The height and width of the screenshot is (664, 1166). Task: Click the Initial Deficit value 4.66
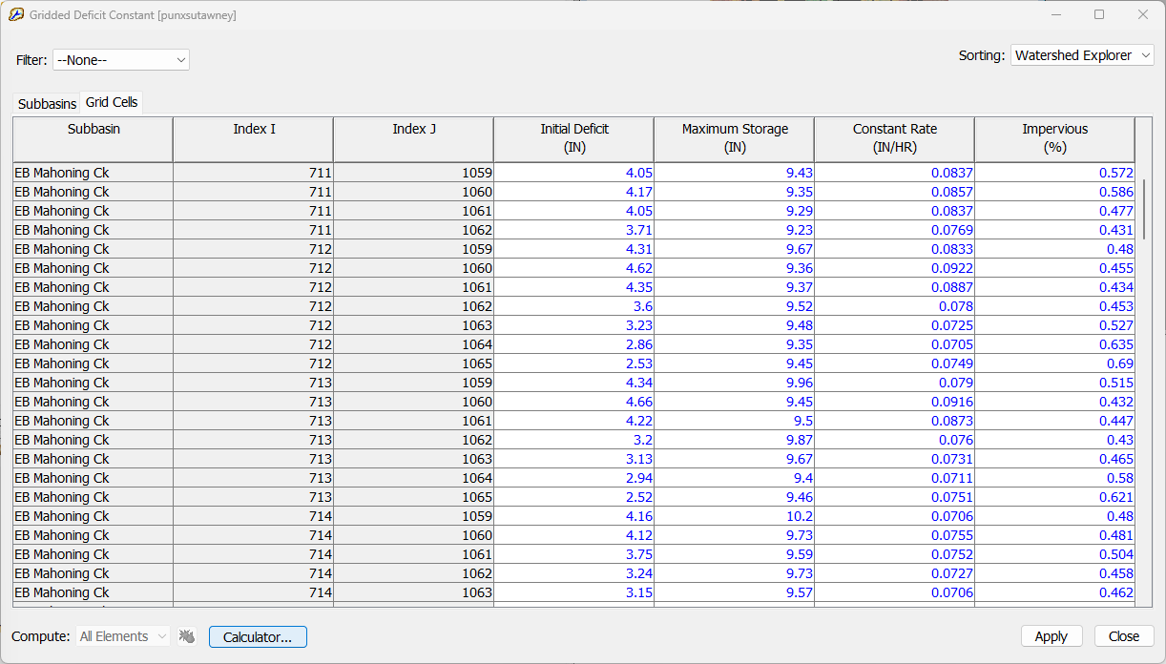pos(574,402)
